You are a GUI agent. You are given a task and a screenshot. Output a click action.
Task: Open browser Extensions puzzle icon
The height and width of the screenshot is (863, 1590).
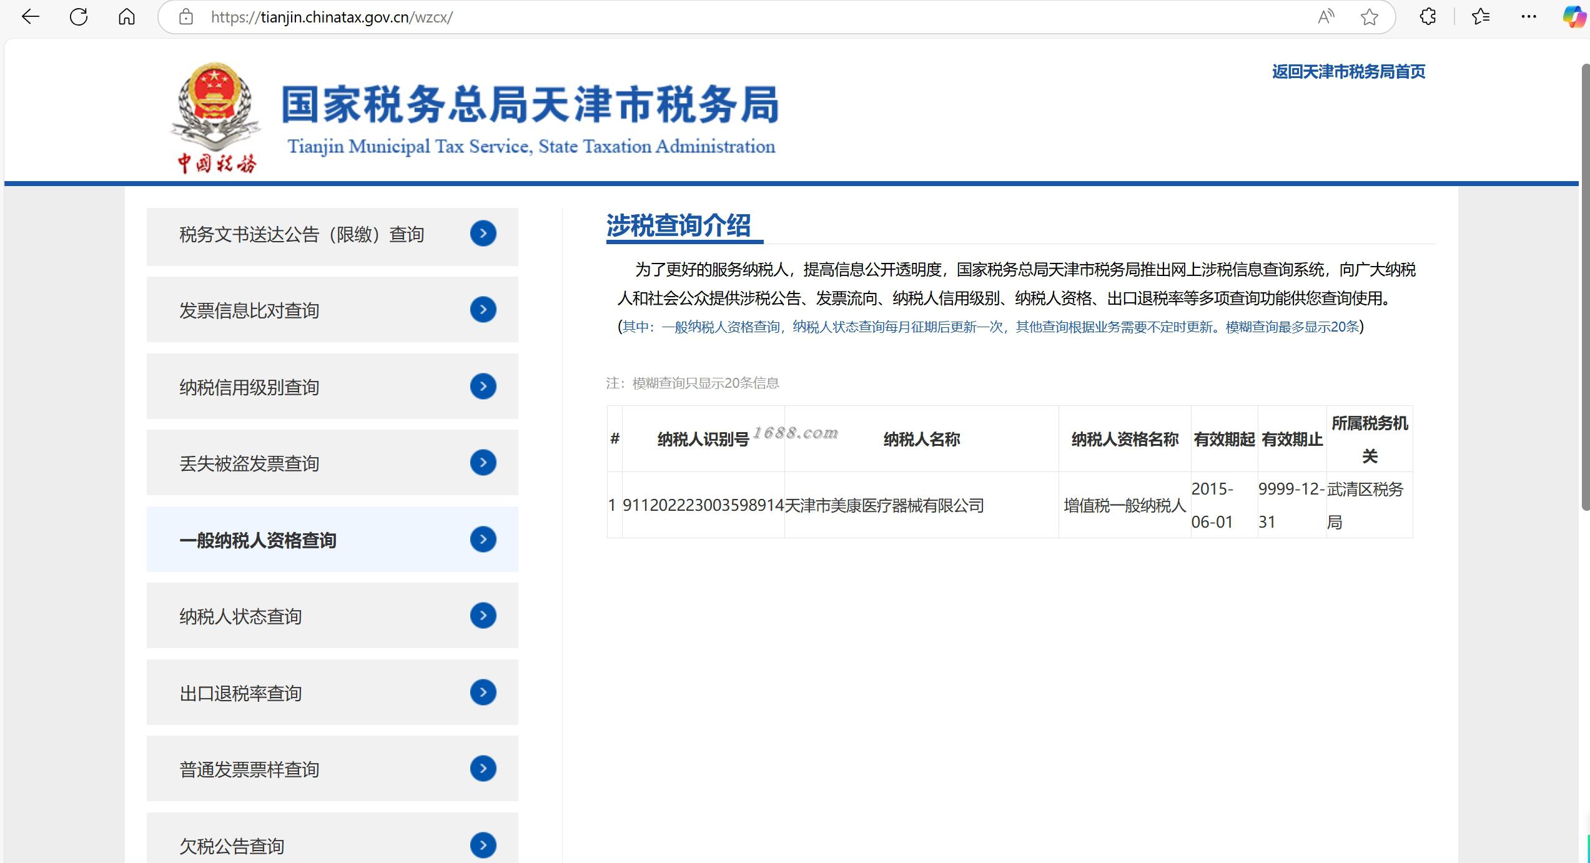[x=1428, y=17]
